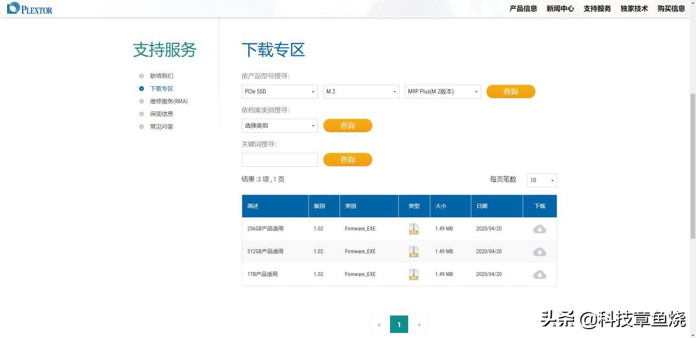Screen dimensions: 696x338
Task: Click the Plextor logo
Action: tap(30, 9)
